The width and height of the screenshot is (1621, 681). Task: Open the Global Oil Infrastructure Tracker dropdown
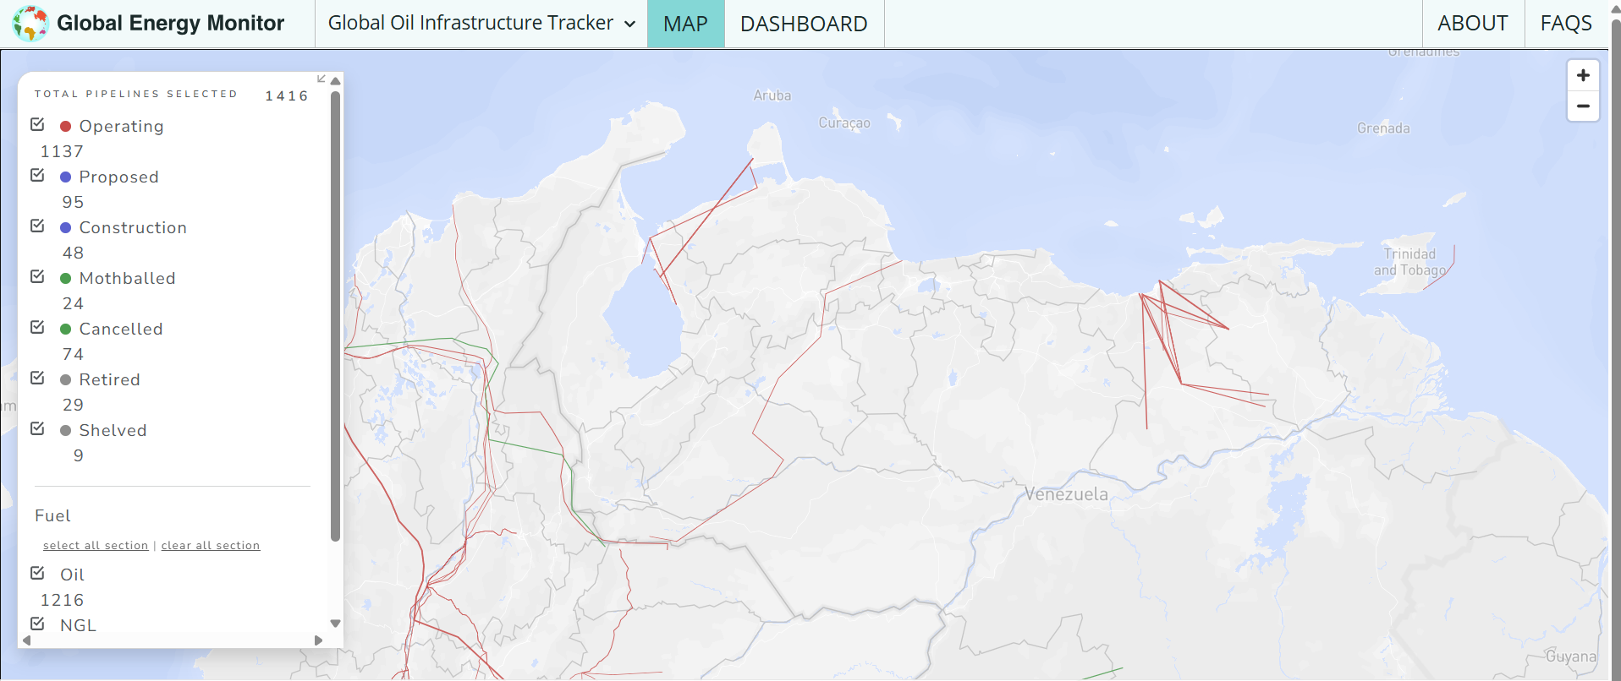tap(481, 24)
